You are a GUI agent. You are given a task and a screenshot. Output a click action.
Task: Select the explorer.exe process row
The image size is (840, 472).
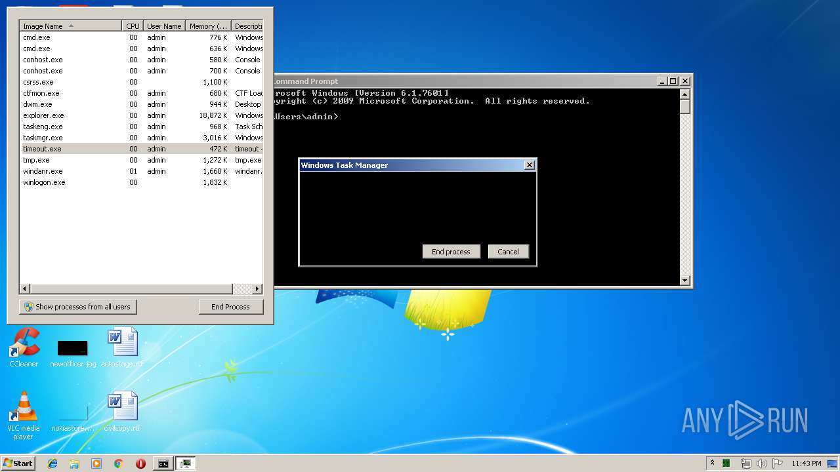pyautogui.click(x=141, y=115)
